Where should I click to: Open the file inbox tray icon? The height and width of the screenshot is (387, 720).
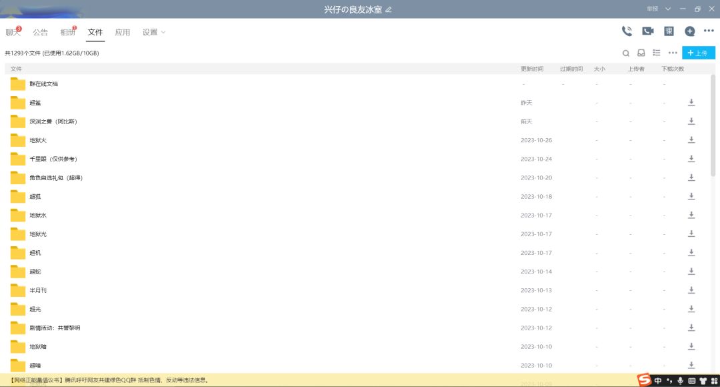[x=641, y=53]
